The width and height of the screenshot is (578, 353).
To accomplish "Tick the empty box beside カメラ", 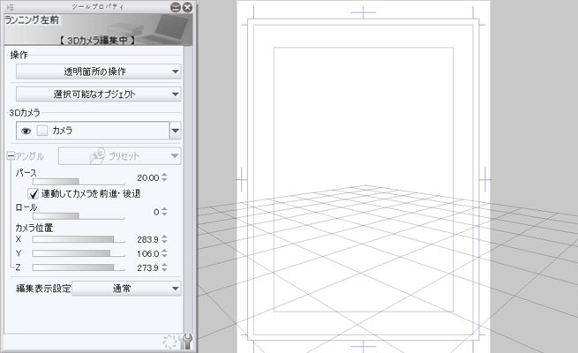I will (42, 131).
